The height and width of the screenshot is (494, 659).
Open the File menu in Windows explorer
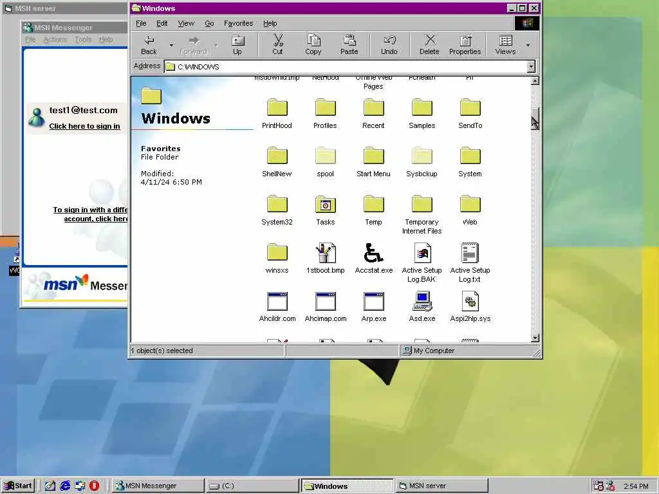click(141, 24)
